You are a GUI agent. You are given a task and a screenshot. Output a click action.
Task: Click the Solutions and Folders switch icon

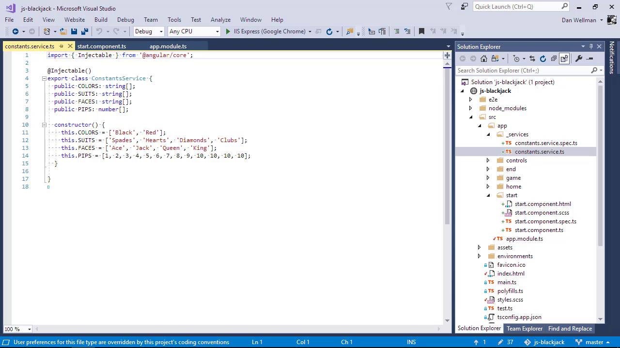(x=495, y=58)
